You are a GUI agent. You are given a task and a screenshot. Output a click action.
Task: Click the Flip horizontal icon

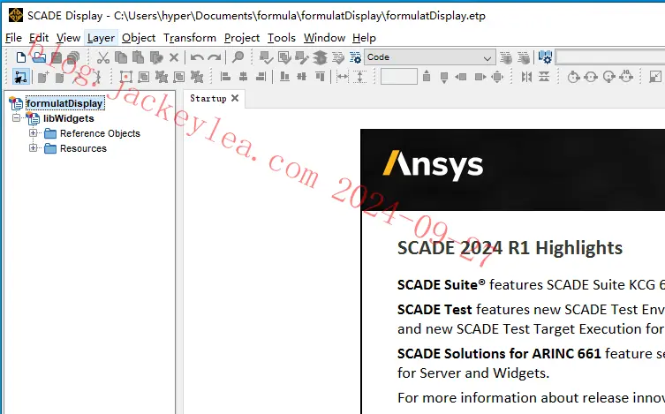pos(526,77)
